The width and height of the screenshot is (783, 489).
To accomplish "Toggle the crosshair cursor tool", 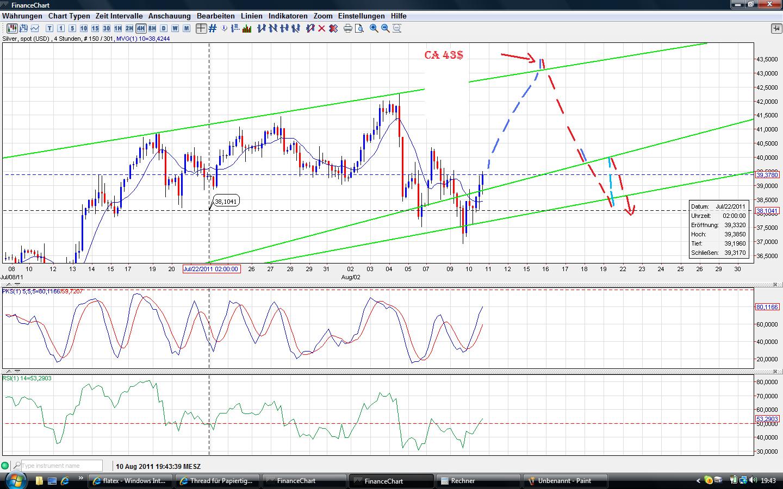I will (x=201, y=28).
